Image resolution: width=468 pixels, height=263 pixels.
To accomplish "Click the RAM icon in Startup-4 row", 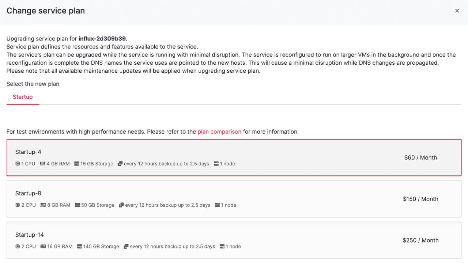I will click(x=42, y=164).
